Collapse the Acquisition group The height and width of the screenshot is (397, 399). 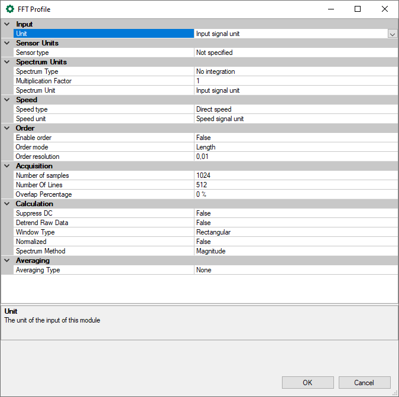7,166
